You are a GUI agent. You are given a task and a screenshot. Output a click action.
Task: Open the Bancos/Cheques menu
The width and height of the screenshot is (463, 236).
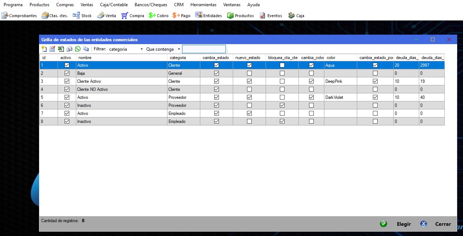click(x=151, y=5)
